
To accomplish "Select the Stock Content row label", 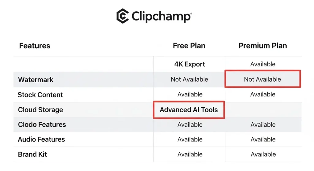I will pos(40,95).
